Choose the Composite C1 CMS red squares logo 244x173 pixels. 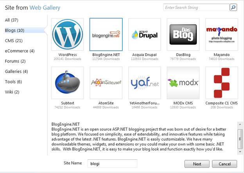tap(222, 83)
